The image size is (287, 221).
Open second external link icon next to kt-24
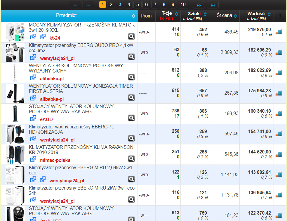point(43,37)
